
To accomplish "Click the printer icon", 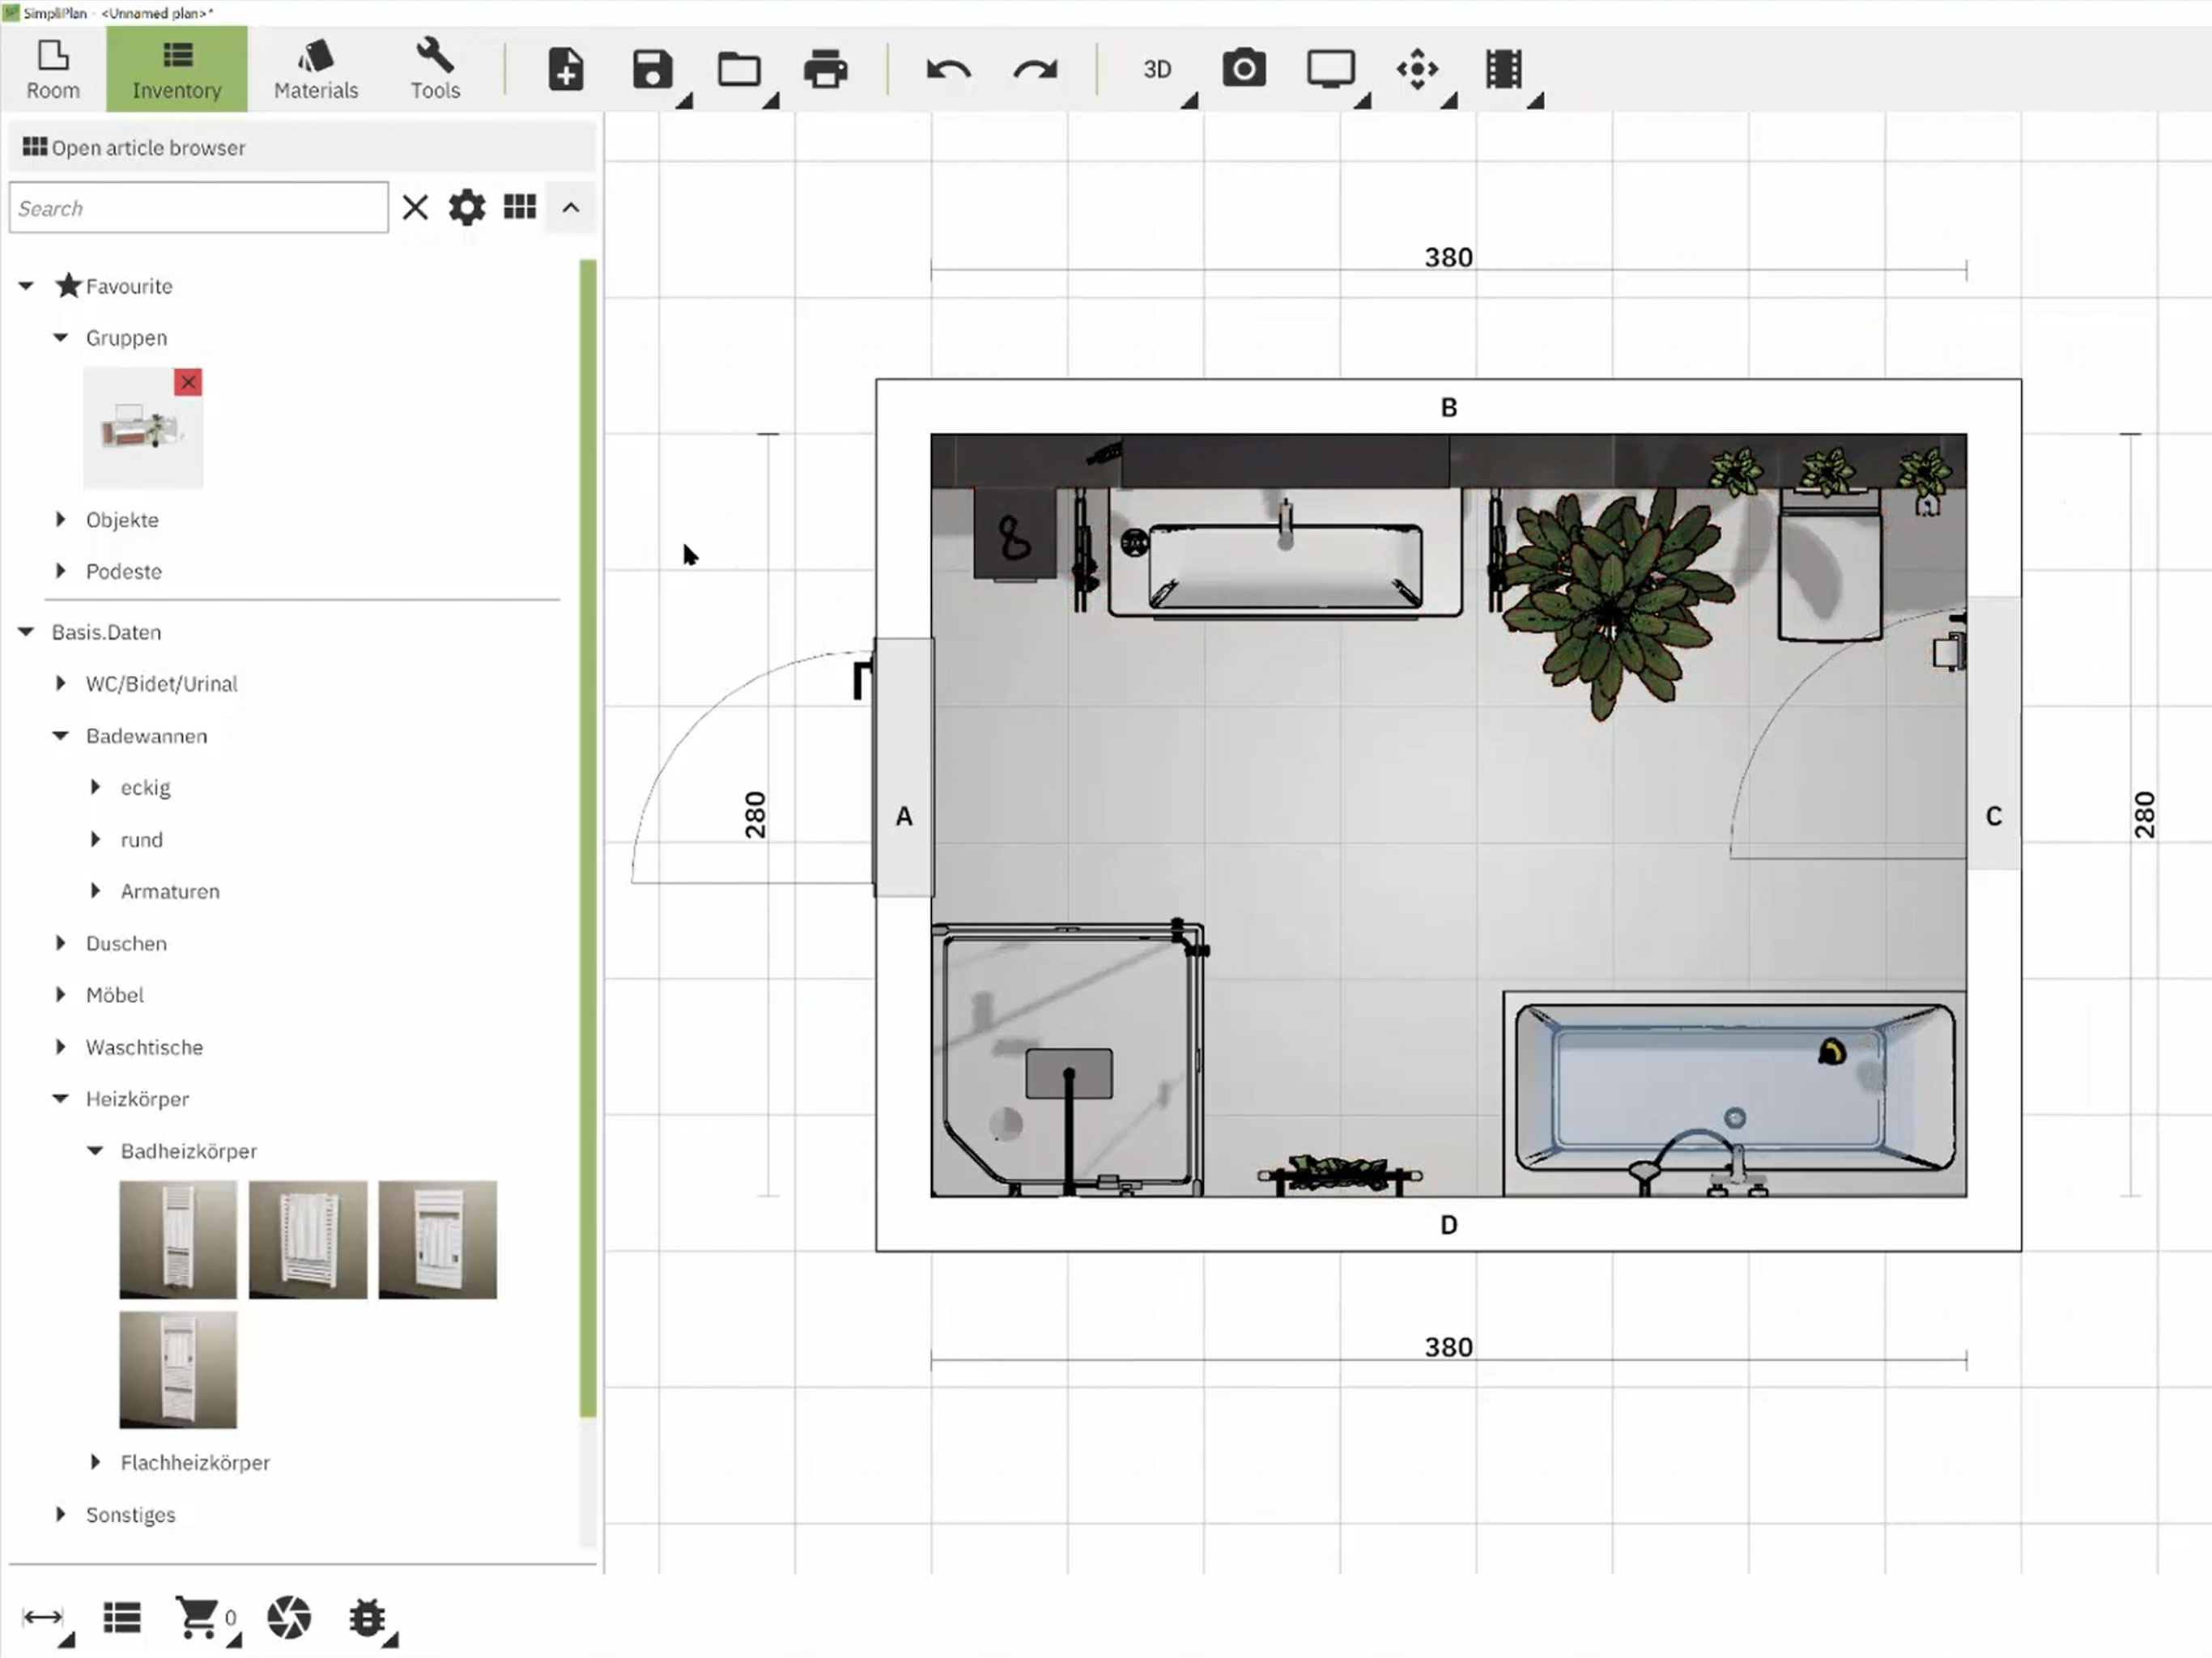I will pos(825,70).
